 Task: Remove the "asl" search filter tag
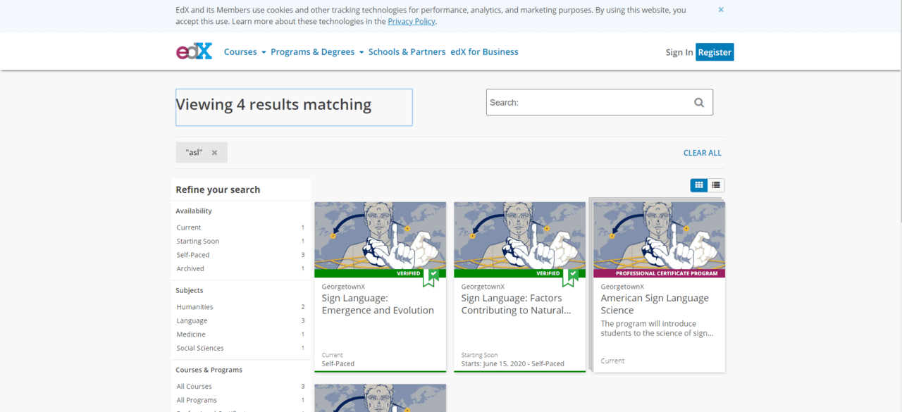click(214, 152)
